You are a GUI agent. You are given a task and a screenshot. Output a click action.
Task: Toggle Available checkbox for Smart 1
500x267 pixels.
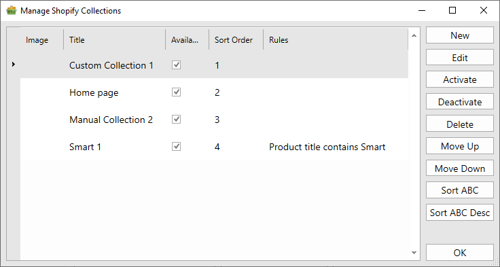177,147
